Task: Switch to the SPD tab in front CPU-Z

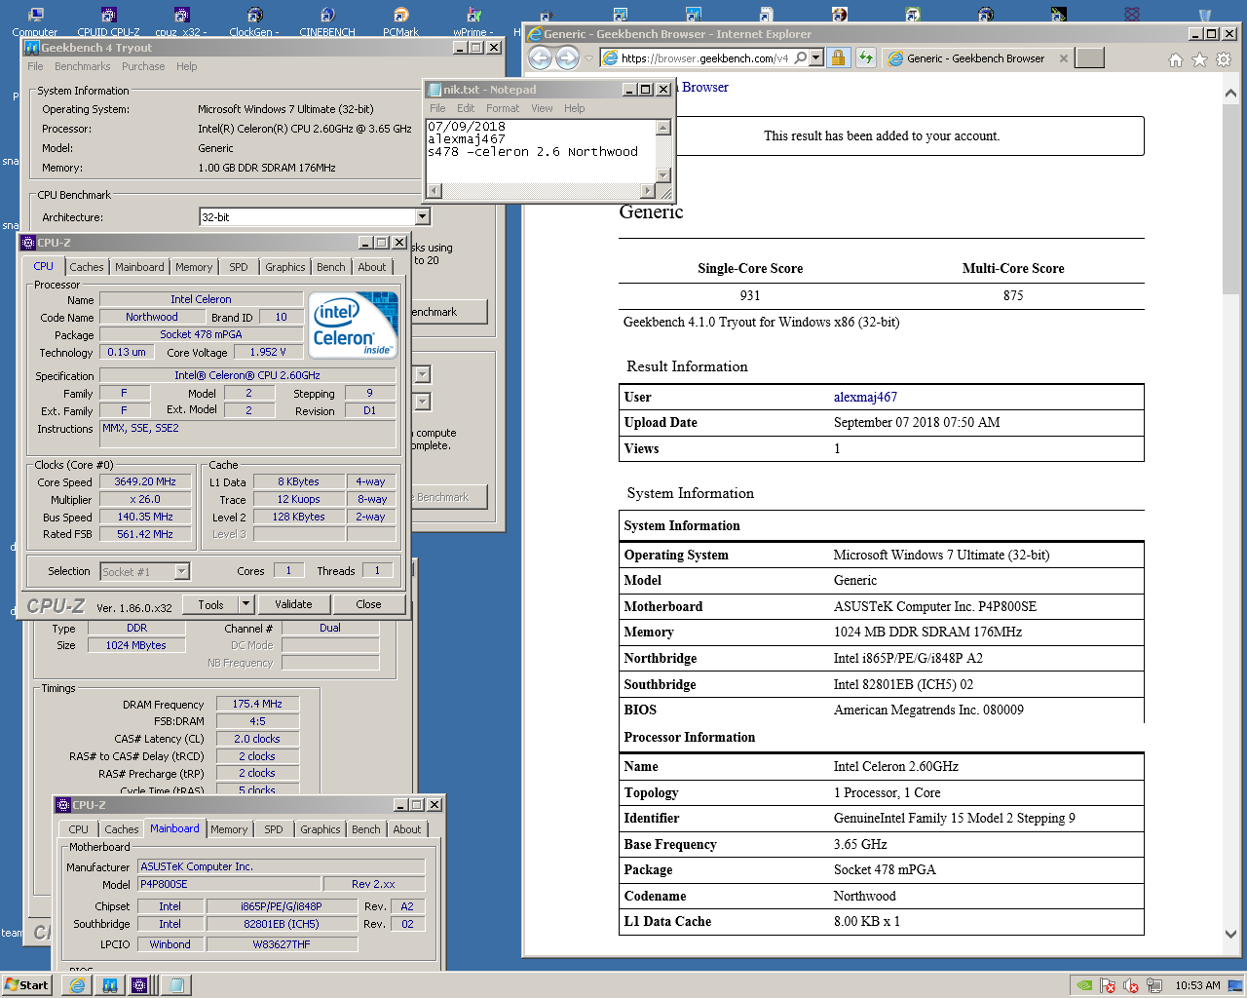Action: (x=239, y=267)
